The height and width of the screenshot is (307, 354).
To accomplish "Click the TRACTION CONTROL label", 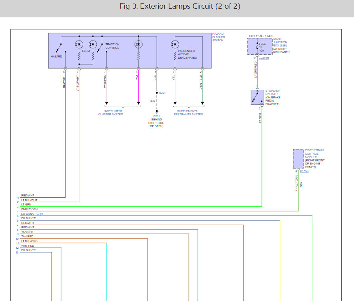I will 112,46.
